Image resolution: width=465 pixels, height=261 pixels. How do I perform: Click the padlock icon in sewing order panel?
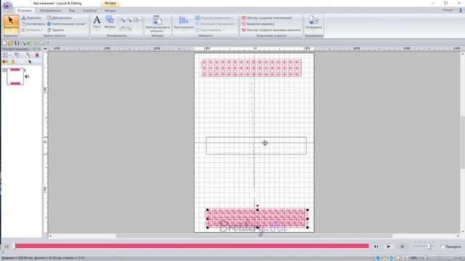click(13, 62)
